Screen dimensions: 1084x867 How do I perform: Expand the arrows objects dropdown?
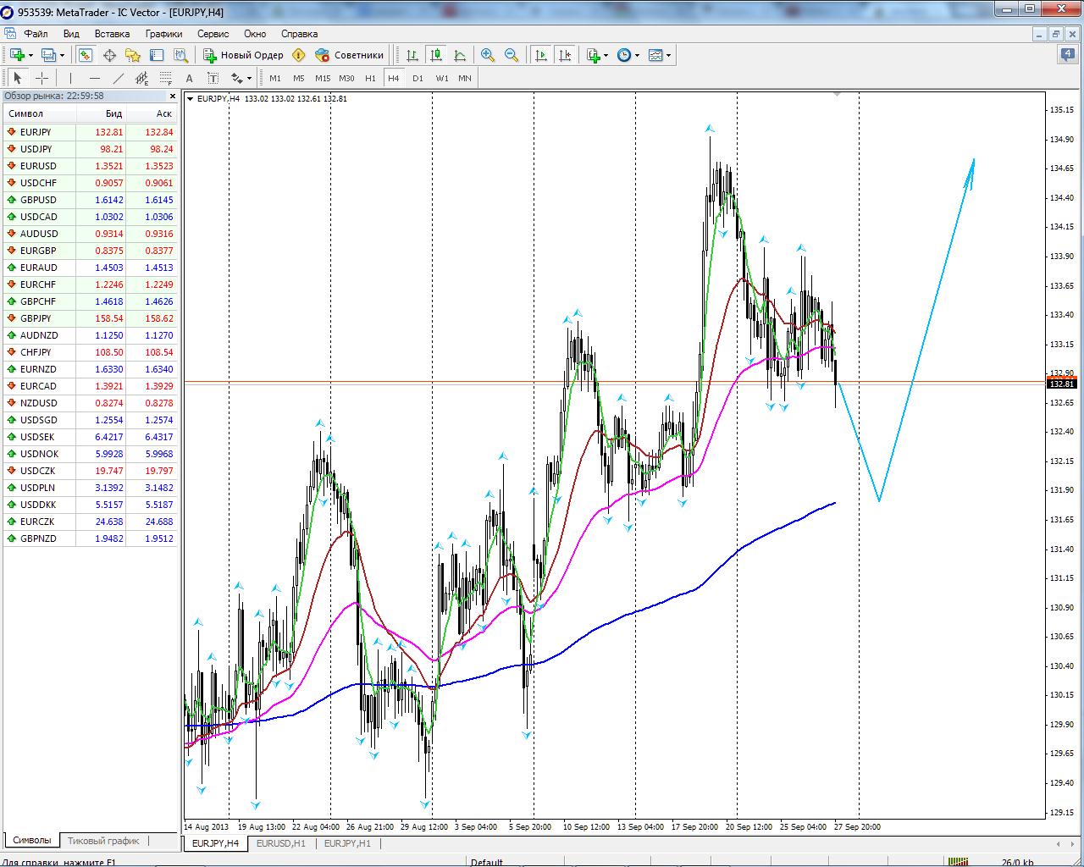tap(249, 79)
